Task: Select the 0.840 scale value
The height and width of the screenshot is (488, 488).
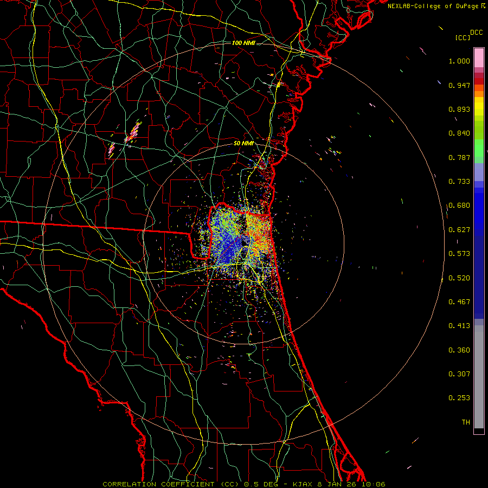Action: click(459, 133)
